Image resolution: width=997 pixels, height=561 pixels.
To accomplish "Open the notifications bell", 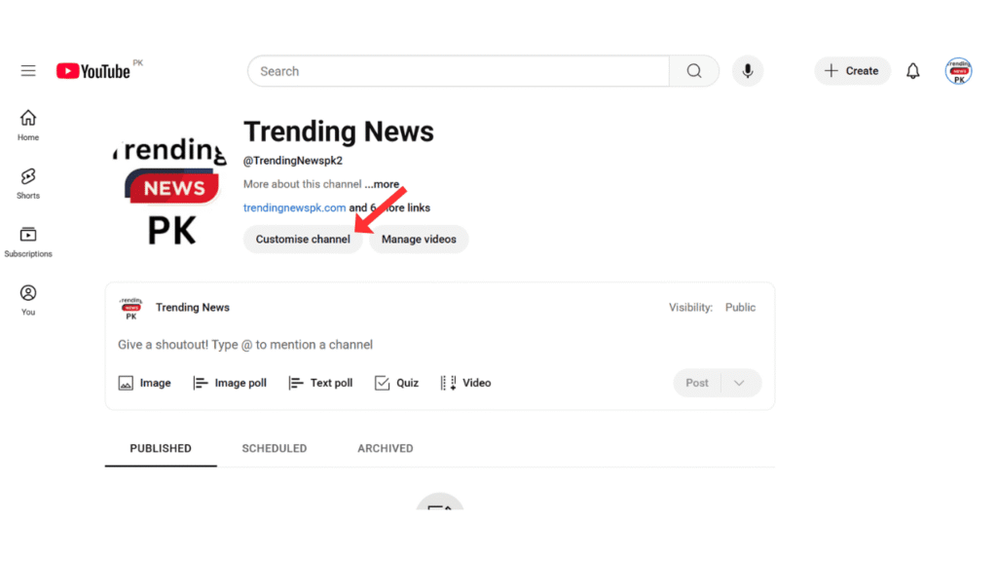I will tap(912, 71).
